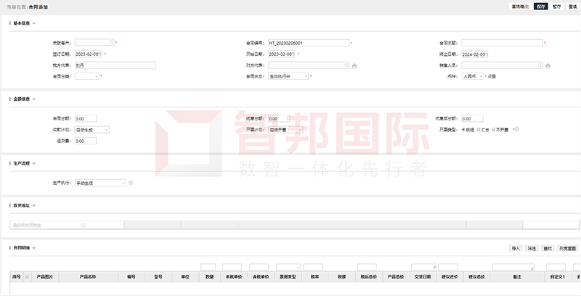Image resolution: width=581 pixels, height=296 pixels.
Task: Collapse the 金额信息 section
Action: 33,99
